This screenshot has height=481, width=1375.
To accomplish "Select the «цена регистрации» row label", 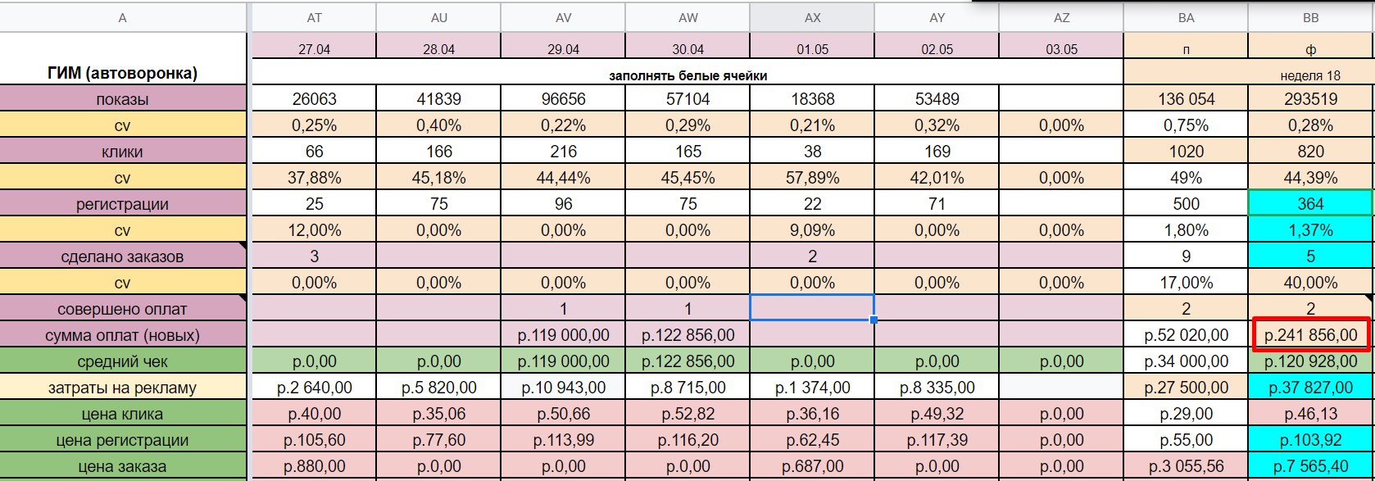I will (x=123, y=440).
